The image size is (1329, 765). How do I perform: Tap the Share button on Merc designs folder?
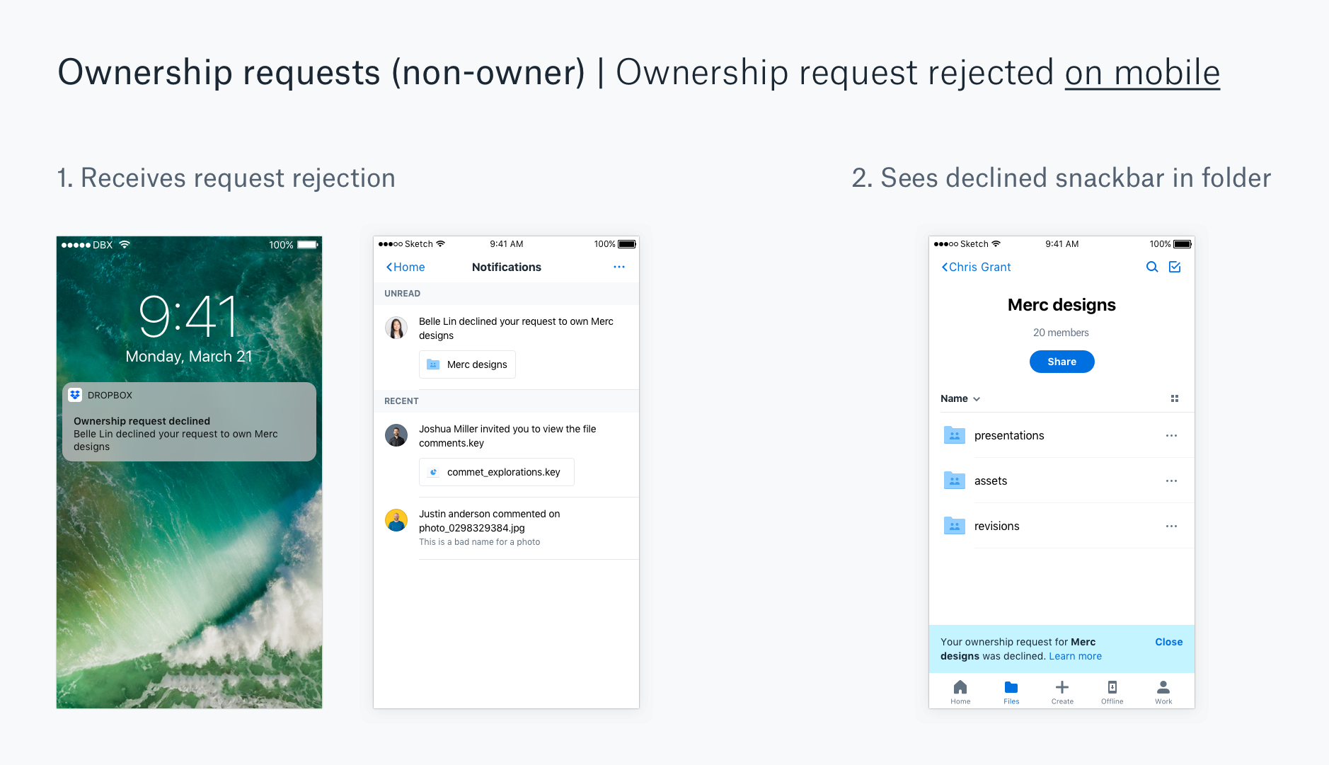pos(1062,362)
